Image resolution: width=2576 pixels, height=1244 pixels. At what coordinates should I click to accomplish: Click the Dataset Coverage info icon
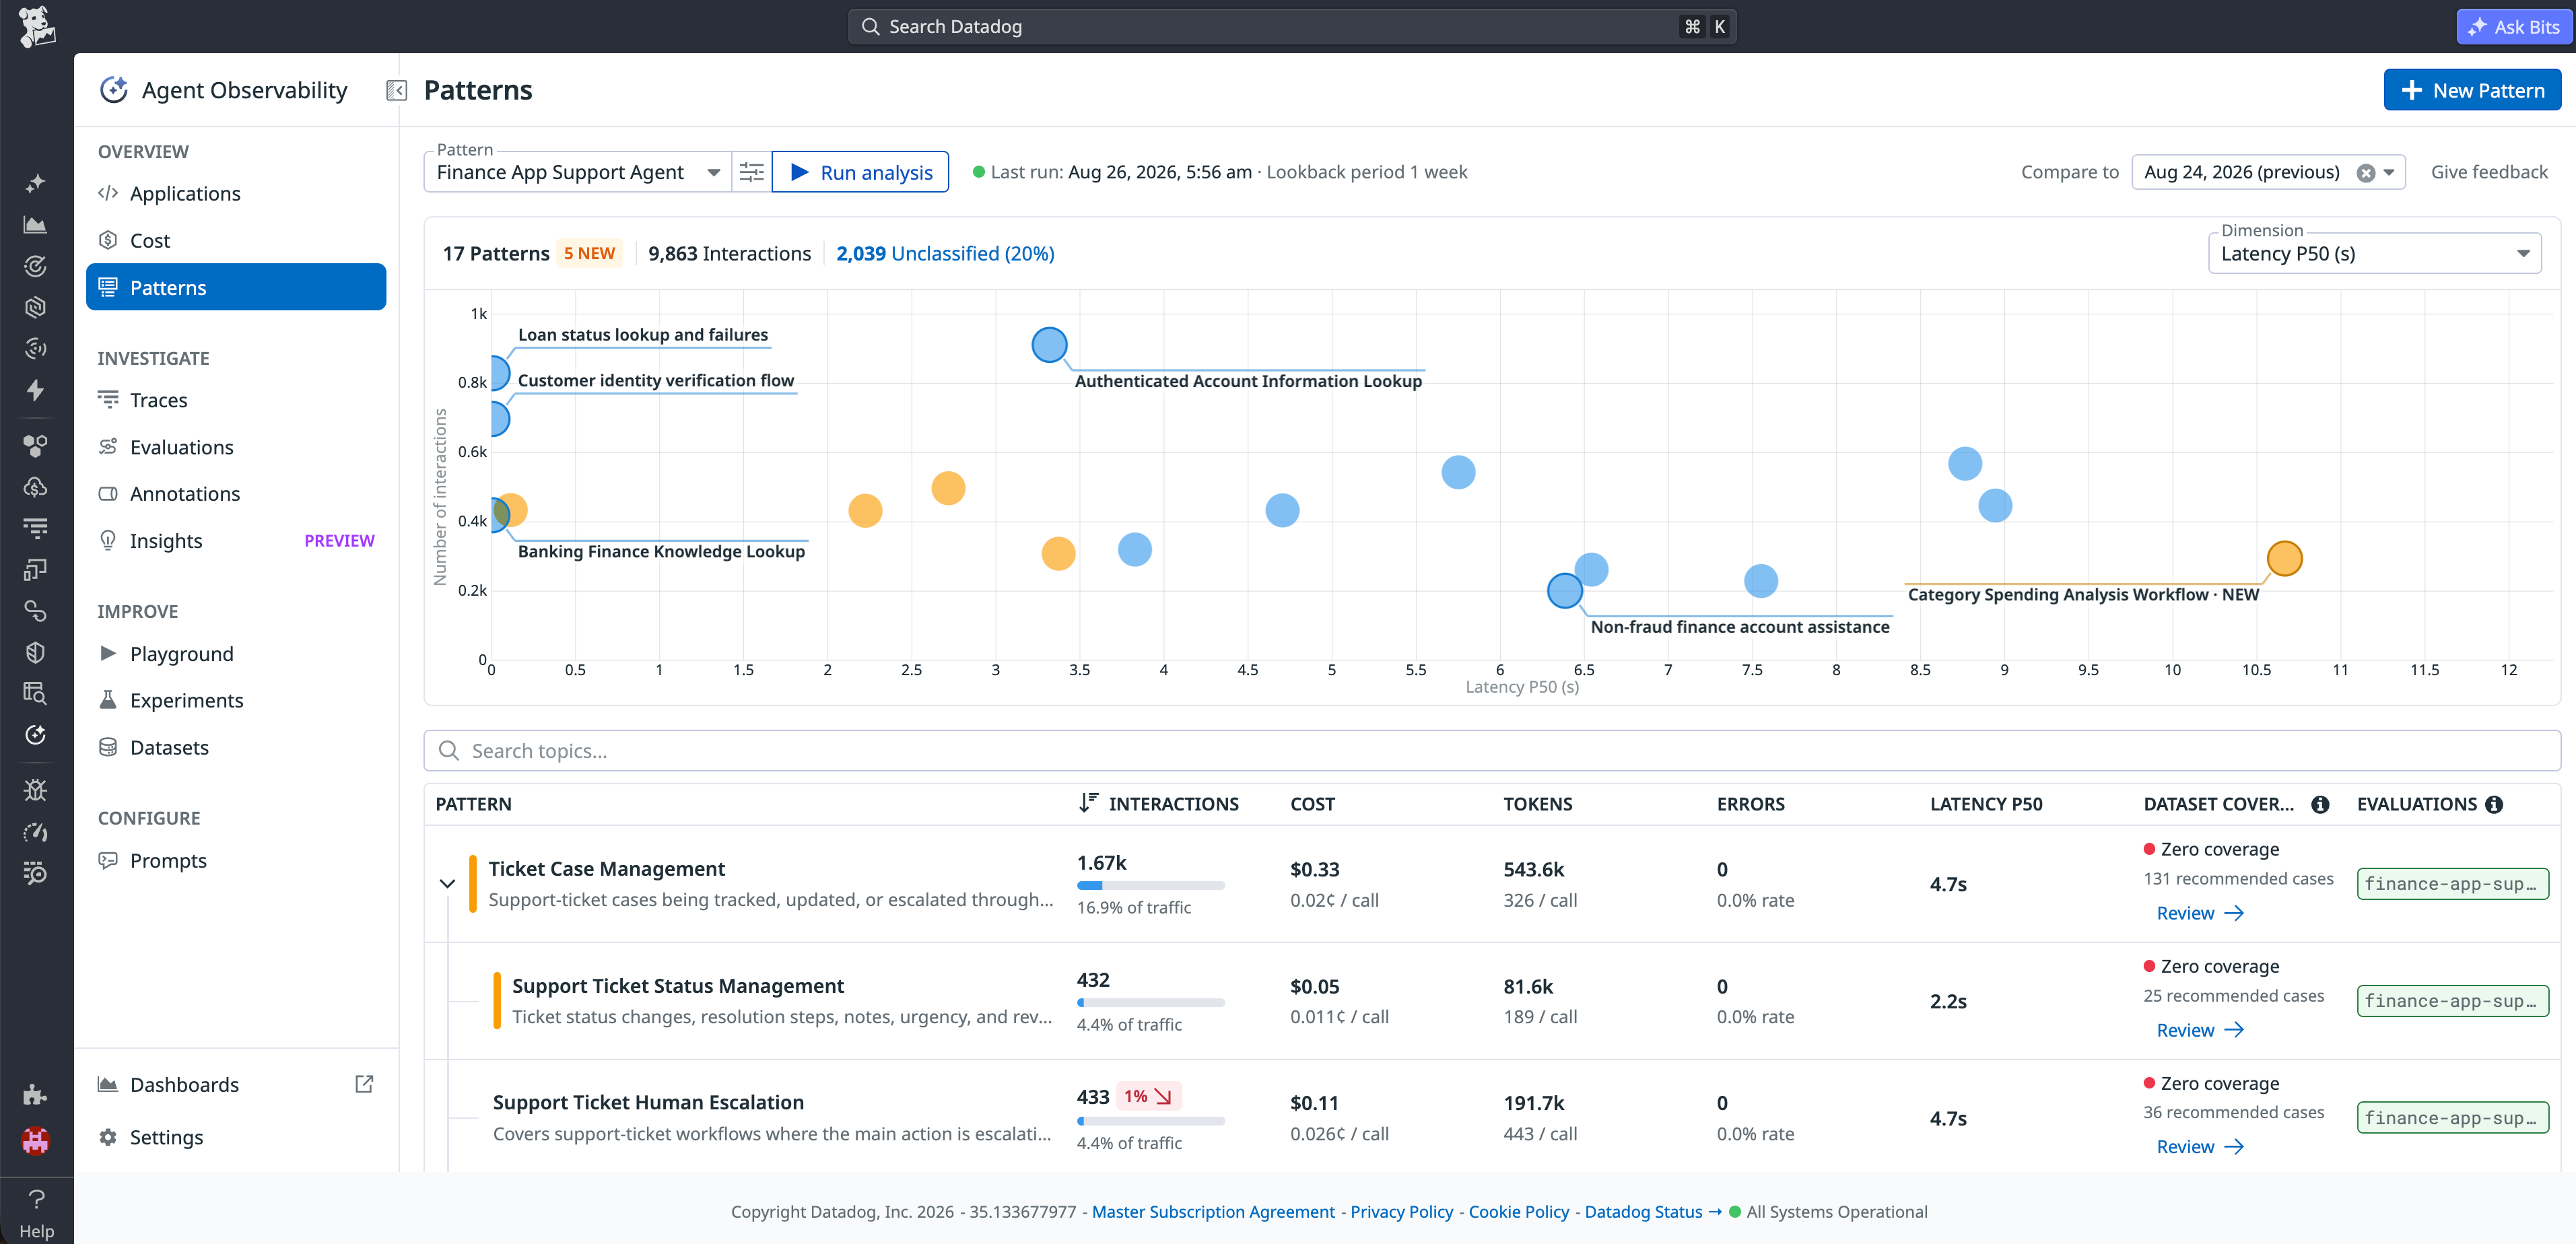click(x=2320, y=804)
